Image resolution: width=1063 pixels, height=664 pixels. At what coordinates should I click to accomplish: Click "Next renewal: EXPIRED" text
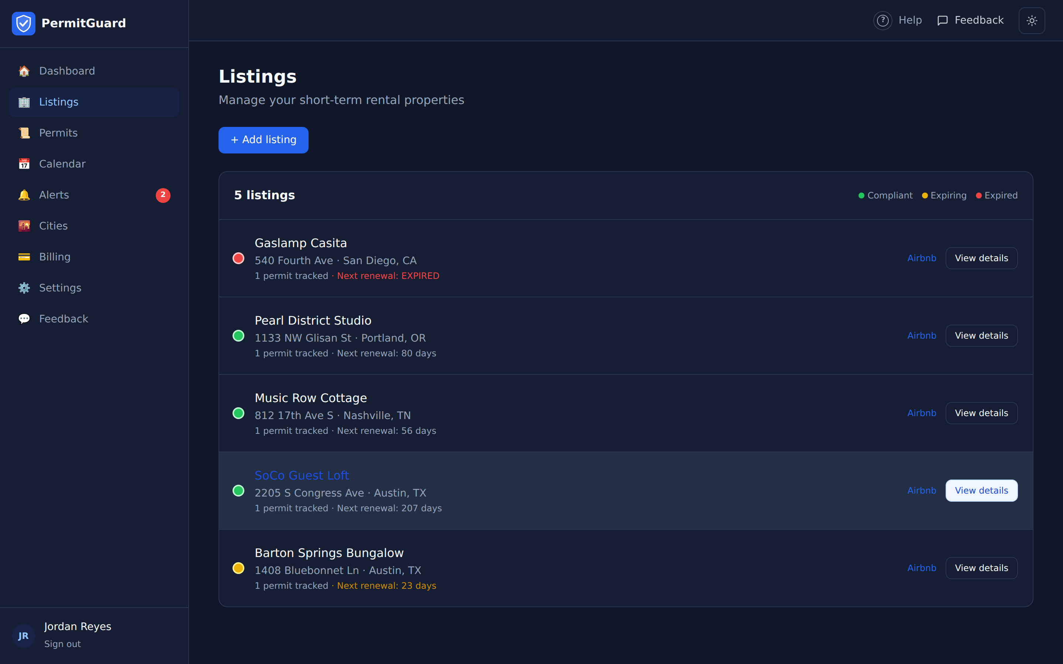tap(388, 276)
